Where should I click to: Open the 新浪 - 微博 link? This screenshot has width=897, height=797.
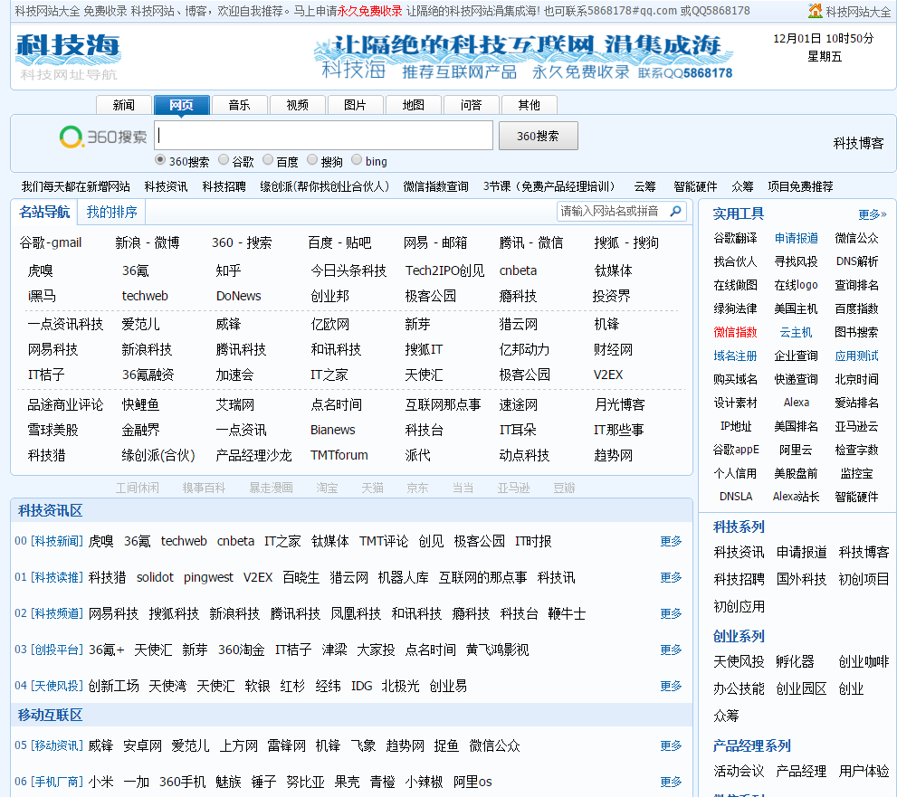[x=148, y=243]
